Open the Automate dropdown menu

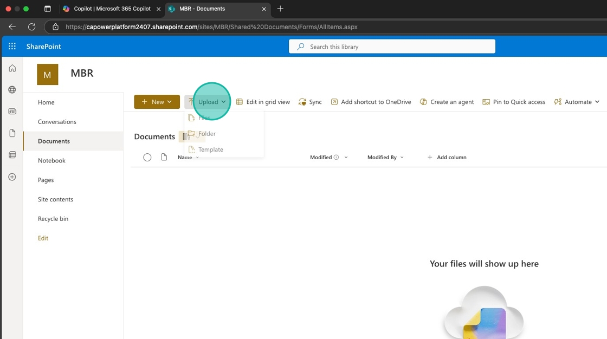[x=577, y=102]
